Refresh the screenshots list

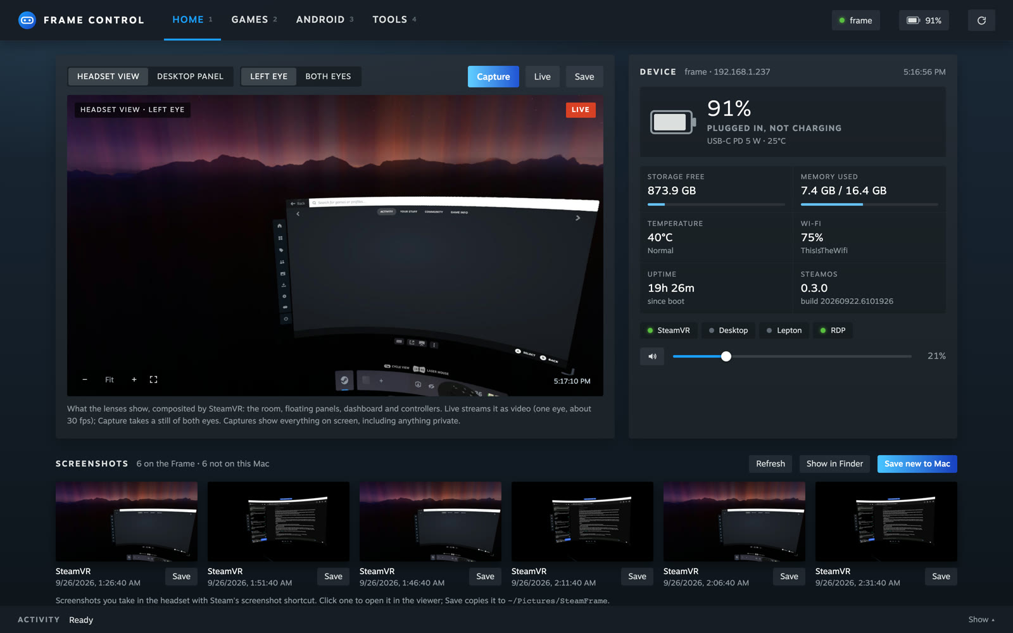771,464
